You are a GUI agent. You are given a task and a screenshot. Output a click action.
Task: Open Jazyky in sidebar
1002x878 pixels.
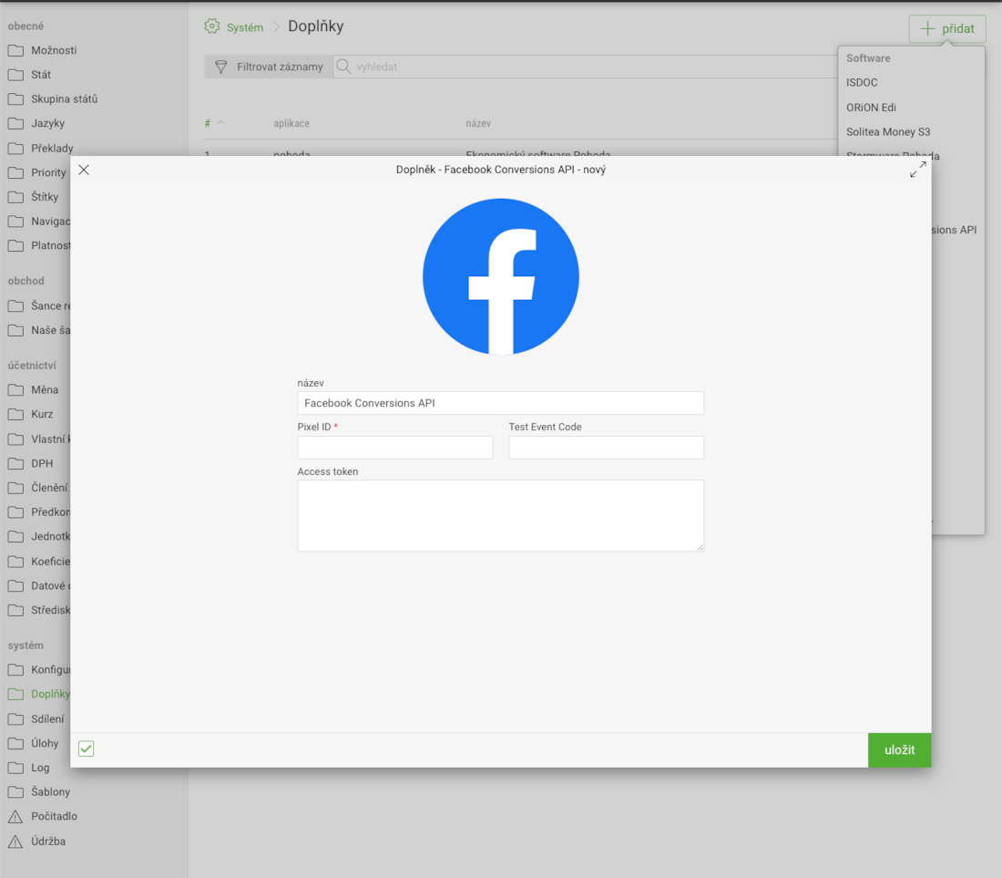pos(48,123)
